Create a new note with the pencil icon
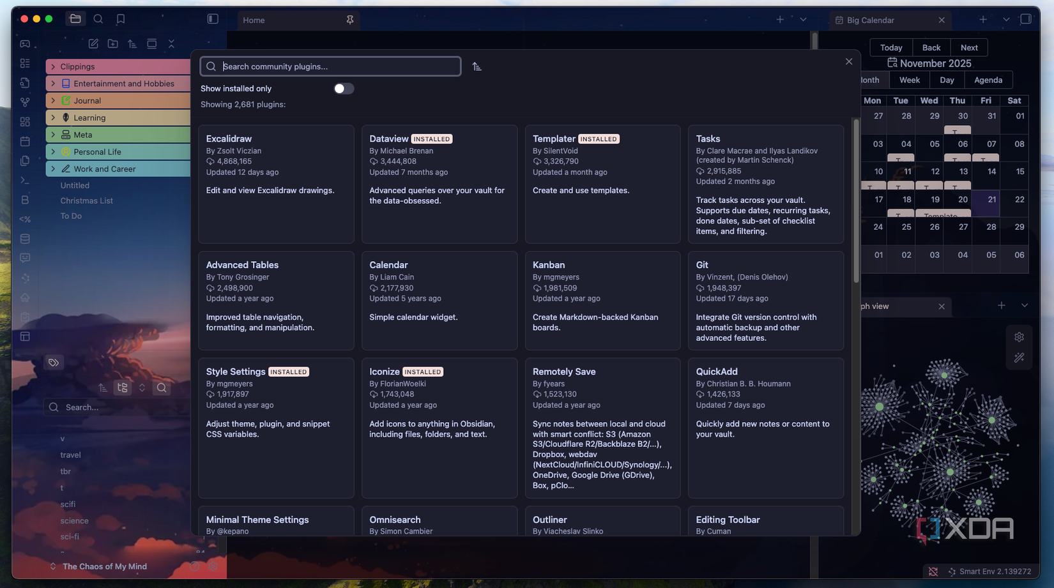Image resolution: width=1054 pixels, height=588 pixels. pos(93,43)
